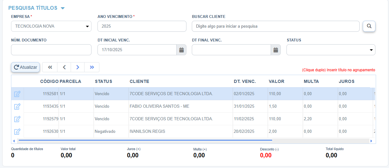Open the Status dropdown filter
Viewport: 389px width, 168px height.
331,50
